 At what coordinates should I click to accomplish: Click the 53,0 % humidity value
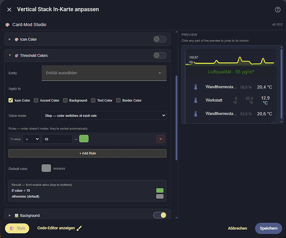point(246,114)
